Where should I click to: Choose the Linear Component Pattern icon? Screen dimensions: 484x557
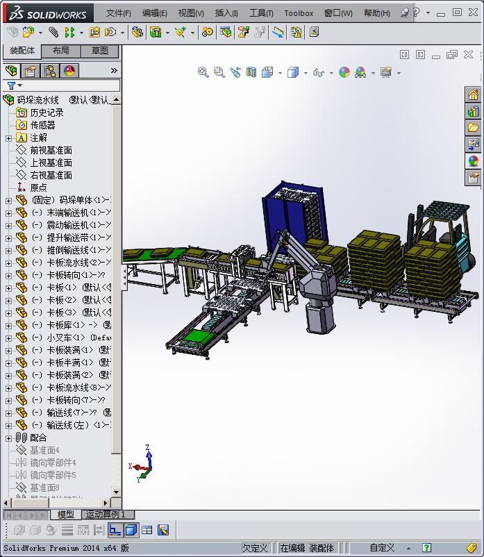[x=69, y=33]
